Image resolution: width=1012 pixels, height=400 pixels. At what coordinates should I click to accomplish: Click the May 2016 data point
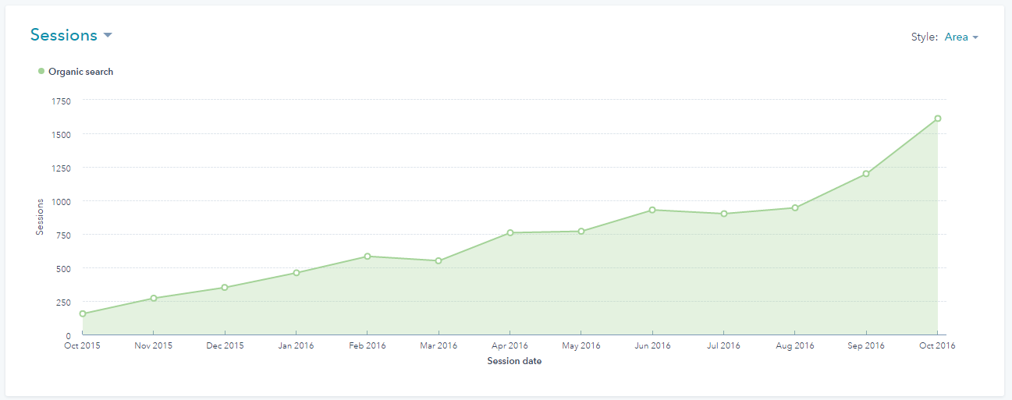pyautogui.click(x=581, y=231)
